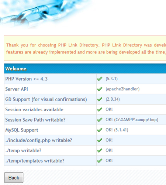Click OK! in ./temp/templates writable row
The height and width of the screenshot is (185, 166).
[x=109, y=161]
